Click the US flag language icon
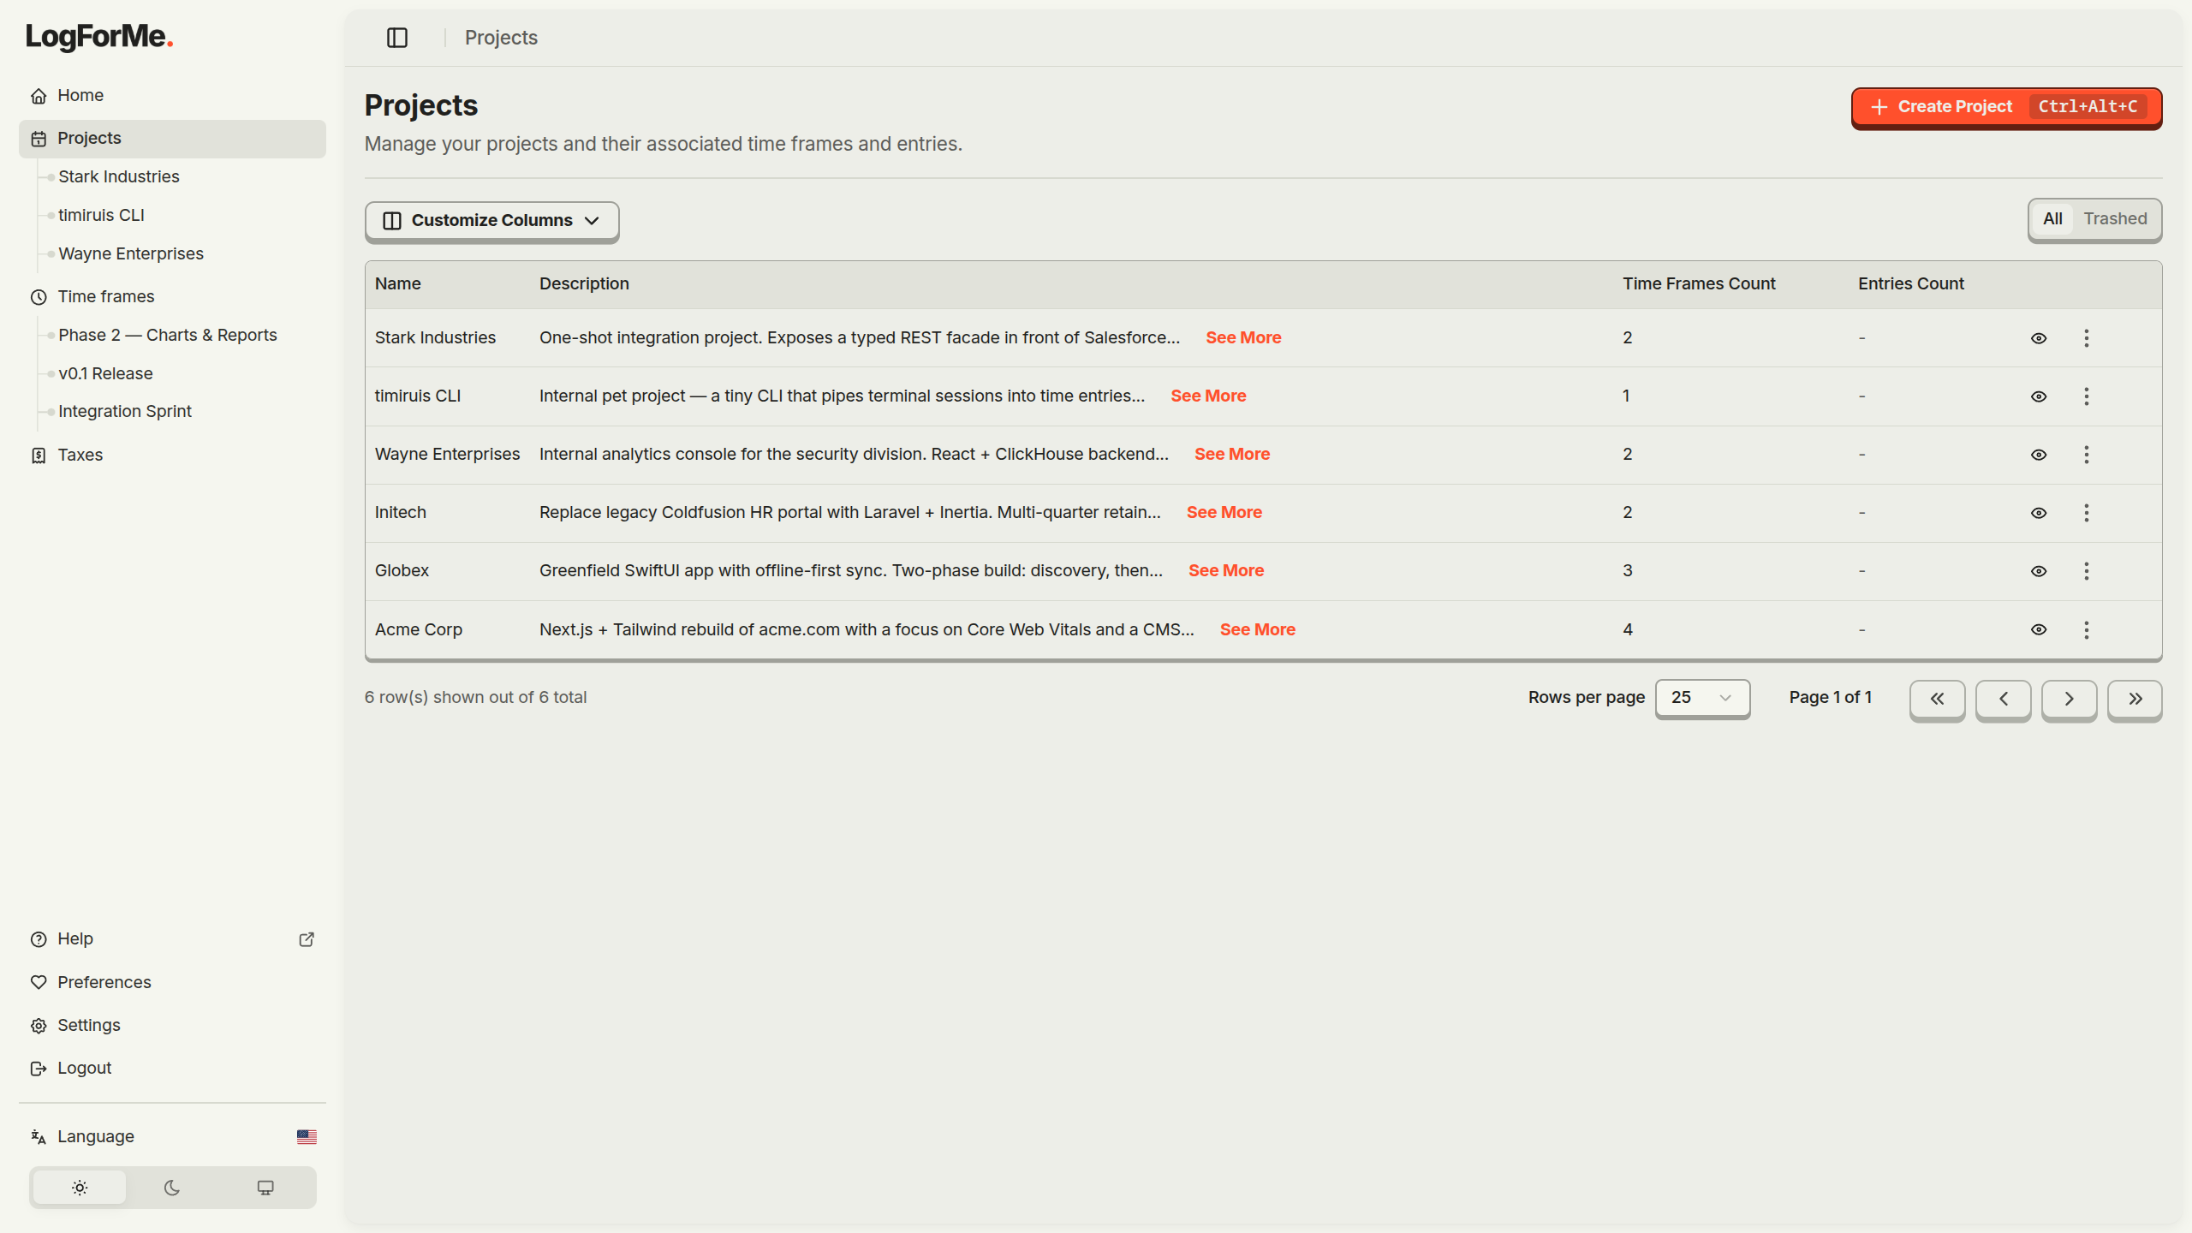This screenshot has width=2192, height=1233. (307, 1137)
